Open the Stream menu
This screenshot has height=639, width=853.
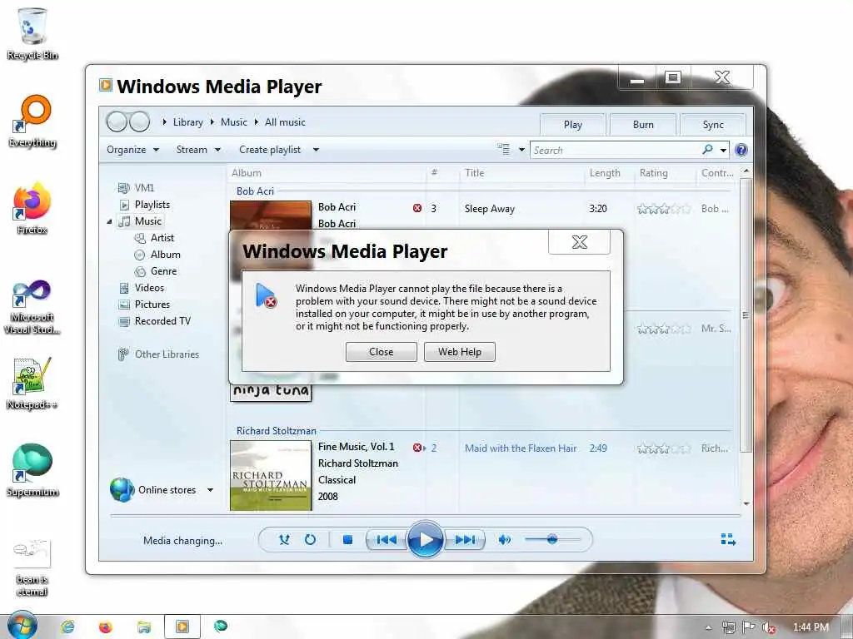point(198,150)
